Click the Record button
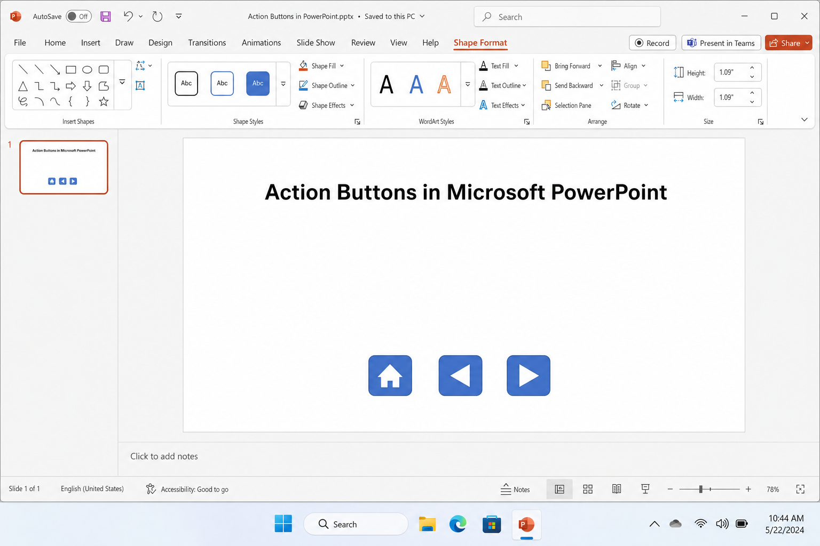 click(652, 43)
